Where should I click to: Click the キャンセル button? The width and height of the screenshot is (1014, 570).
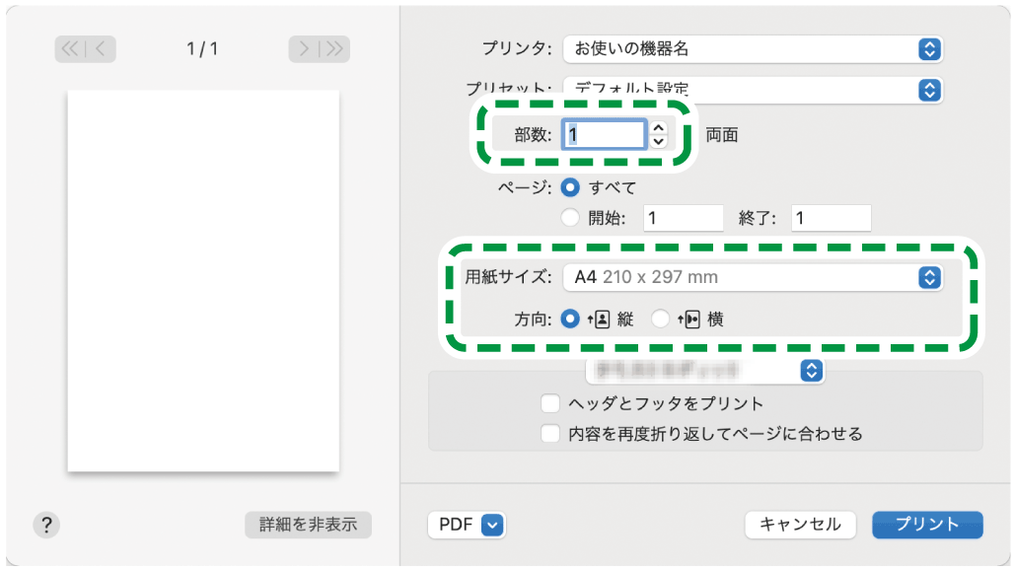(800, 526)
